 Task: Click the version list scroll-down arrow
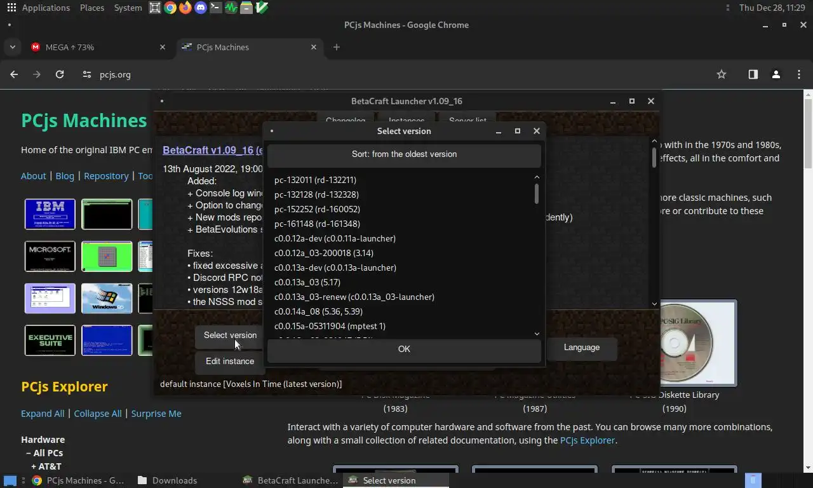[537, 334]
